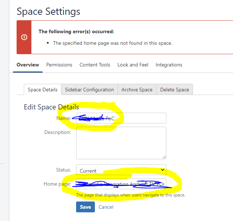233x221 pixels.
Task: Click the Home page help text
Action: click(x=131, y=195)
